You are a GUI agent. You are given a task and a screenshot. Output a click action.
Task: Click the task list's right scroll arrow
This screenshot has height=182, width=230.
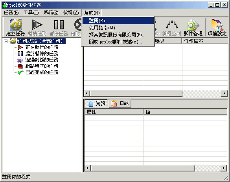[x=224, y=93]
